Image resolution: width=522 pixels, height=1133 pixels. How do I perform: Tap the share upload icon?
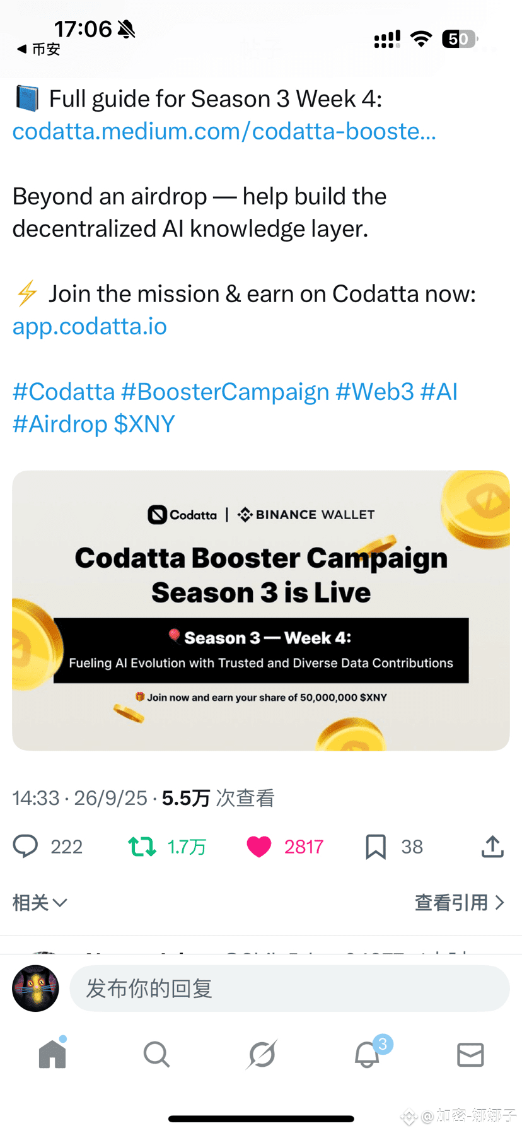click(492, 846)
